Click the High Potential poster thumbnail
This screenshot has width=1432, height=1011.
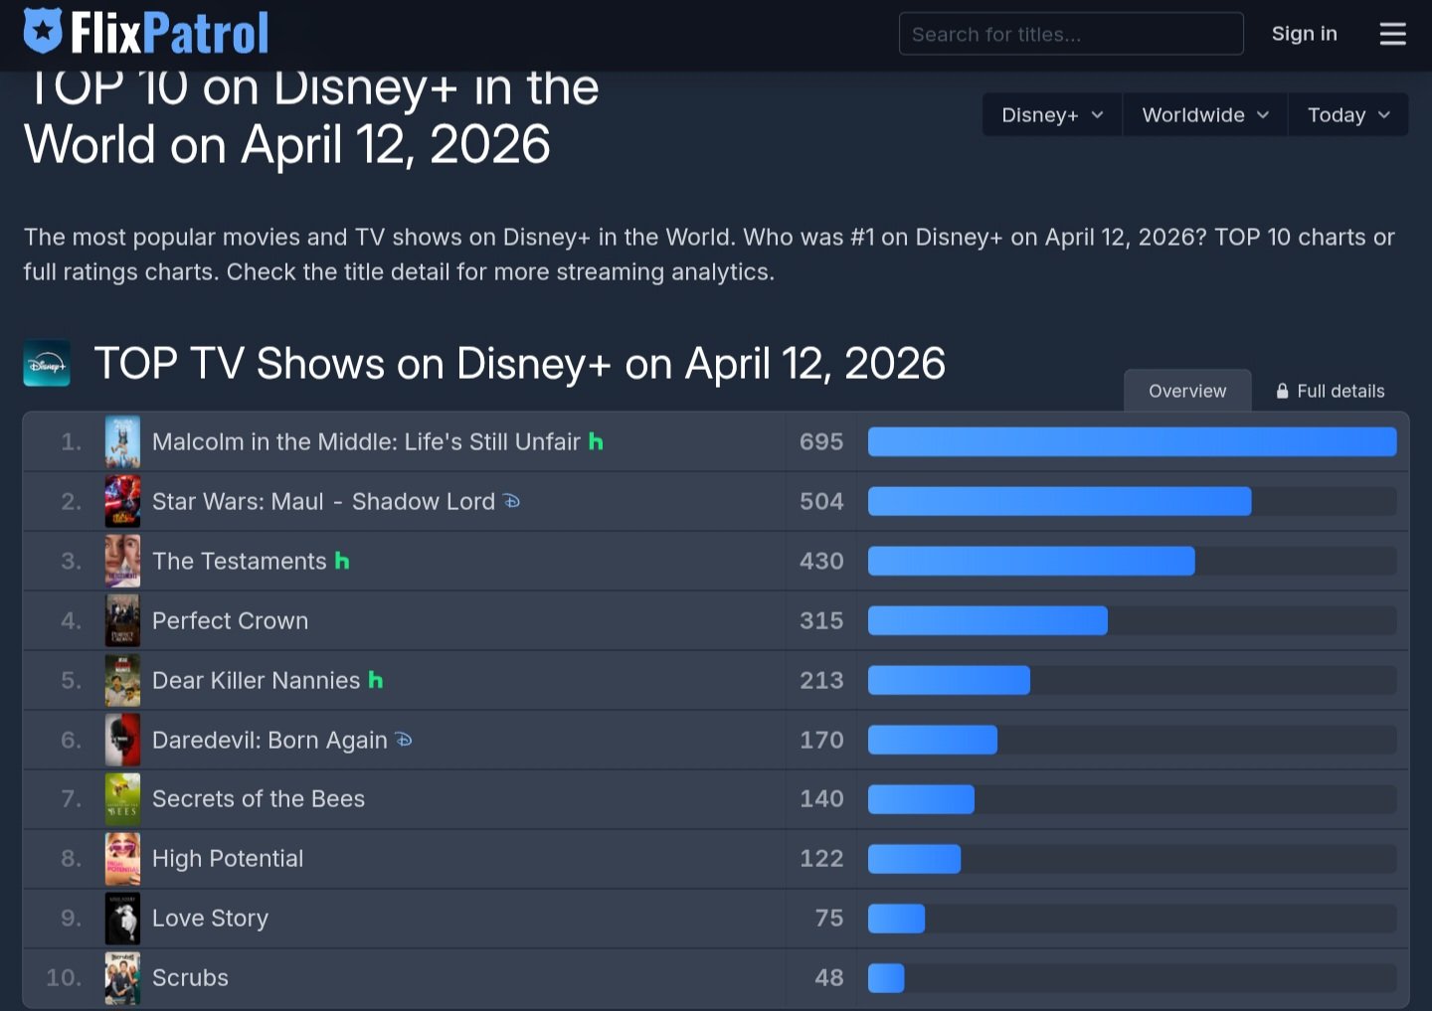122,859
